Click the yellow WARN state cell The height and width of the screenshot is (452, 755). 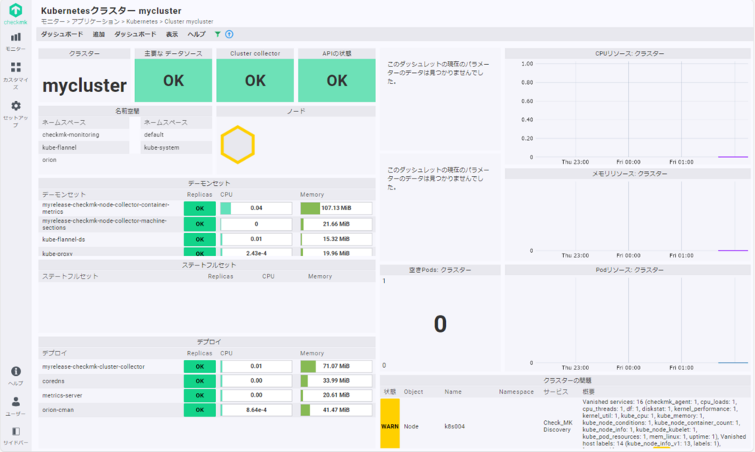[x=390, y=423]
